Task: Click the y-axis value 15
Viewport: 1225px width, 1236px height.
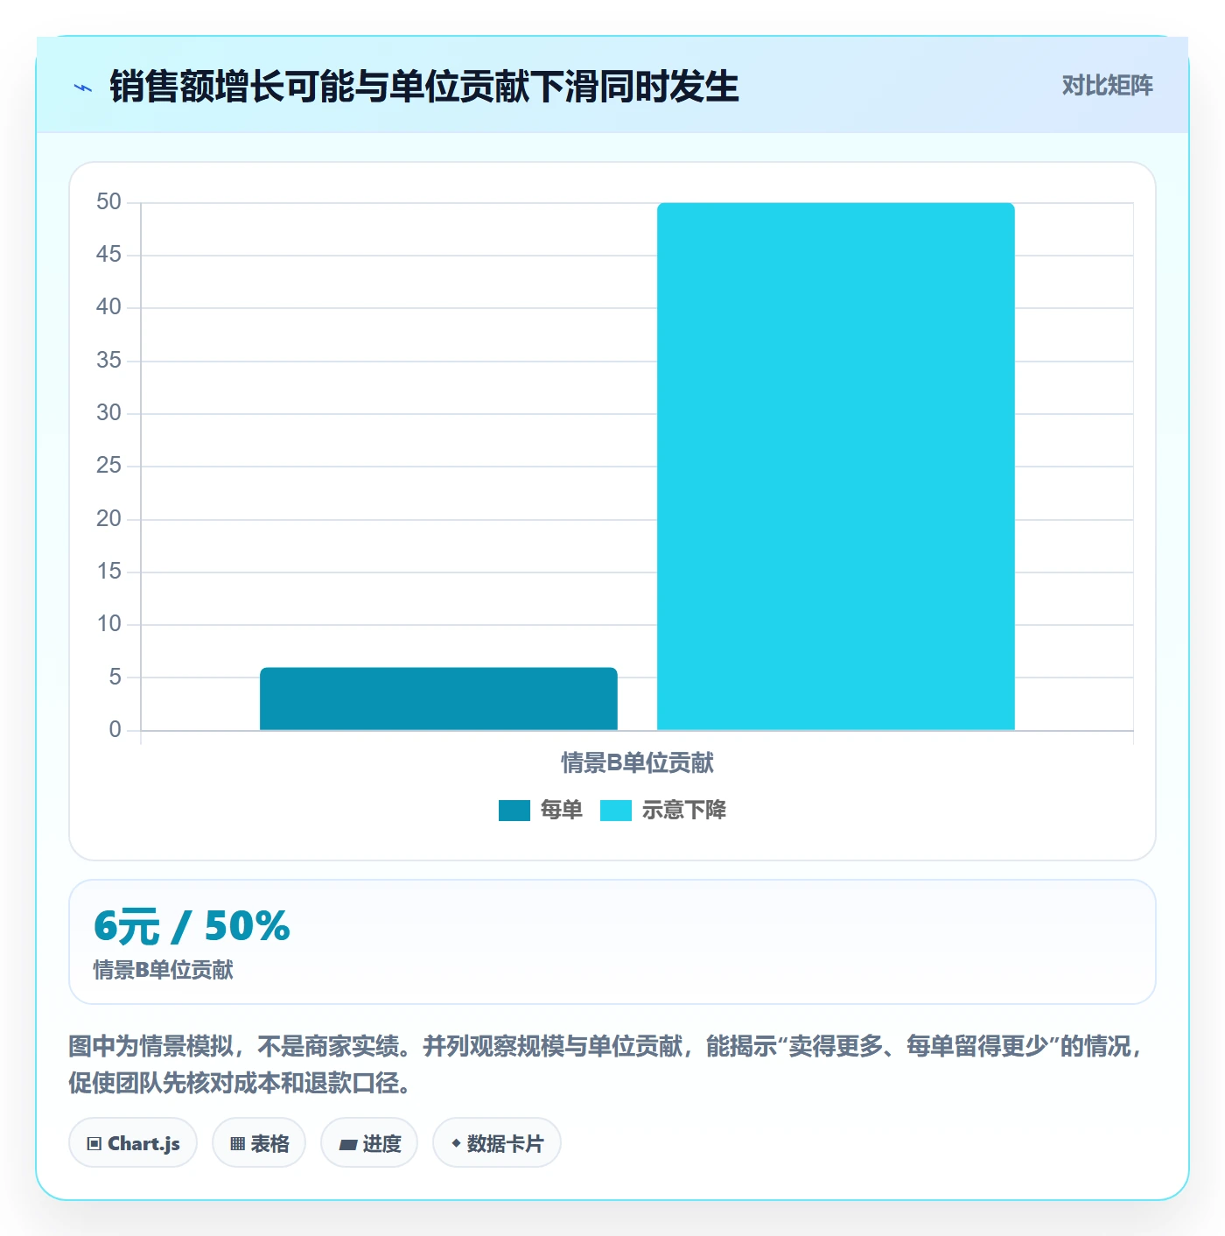Action: 108,572
